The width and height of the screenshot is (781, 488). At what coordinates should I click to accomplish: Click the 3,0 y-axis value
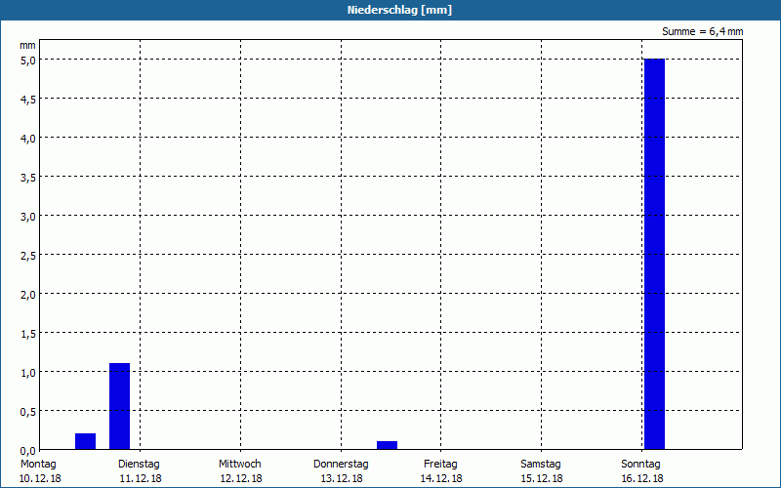(x=28, y=217)
